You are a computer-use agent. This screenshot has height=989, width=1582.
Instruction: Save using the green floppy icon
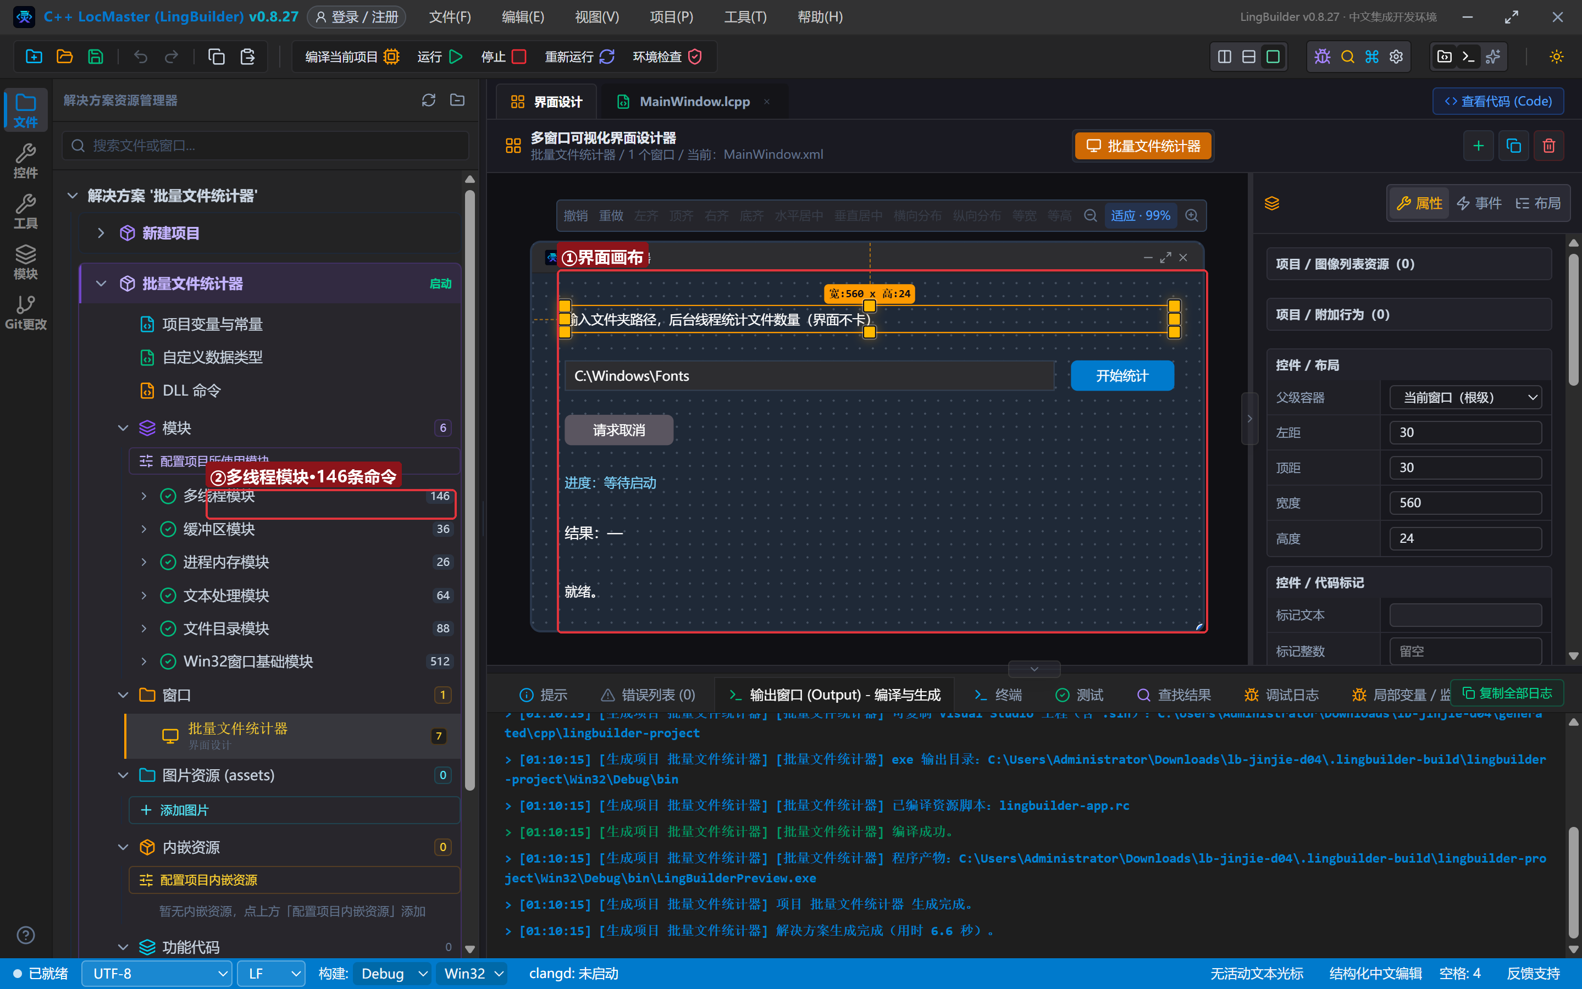coord(96,57)
